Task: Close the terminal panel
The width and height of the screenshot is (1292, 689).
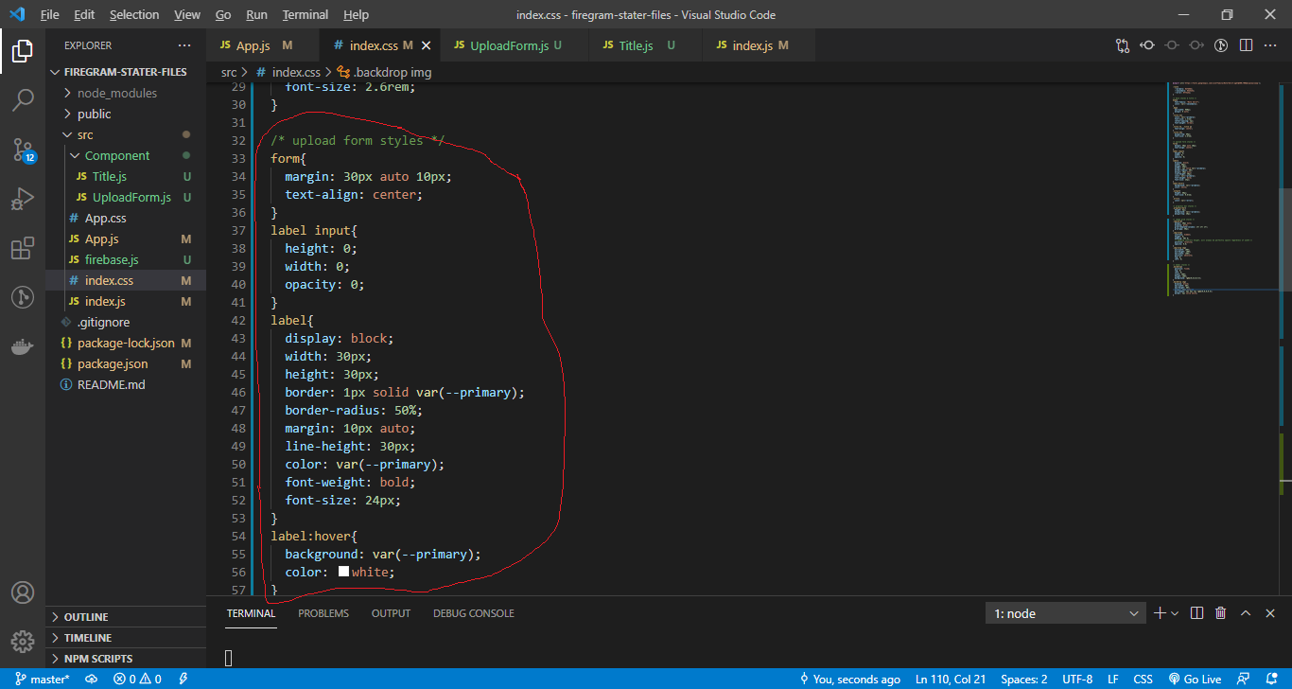Action: point(1270,613)
